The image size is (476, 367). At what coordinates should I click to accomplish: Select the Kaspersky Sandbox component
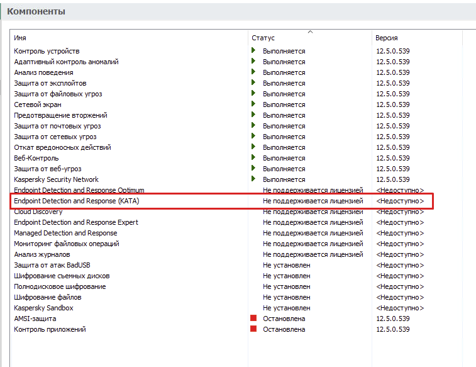(43, 308)
